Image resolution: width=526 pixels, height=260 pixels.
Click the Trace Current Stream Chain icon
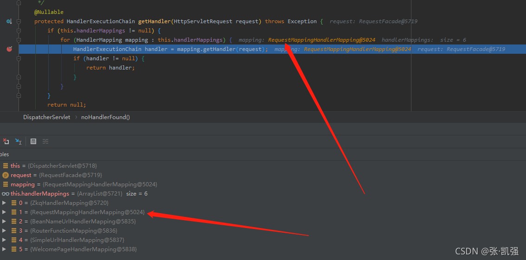pos(45,141)
